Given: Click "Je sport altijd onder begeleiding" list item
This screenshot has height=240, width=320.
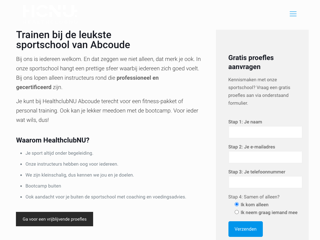Looking at the screenshot, I should coord(59,153).
